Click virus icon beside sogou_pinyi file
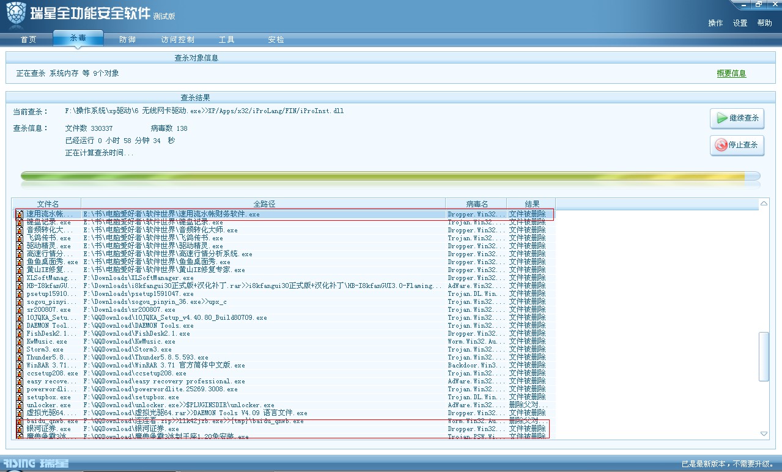The image size is (782, 472). [20, 302]
